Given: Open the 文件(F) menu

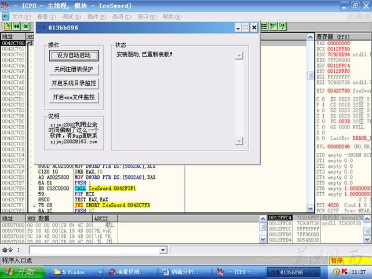Looking at the screenshot, I should (21, 17).
